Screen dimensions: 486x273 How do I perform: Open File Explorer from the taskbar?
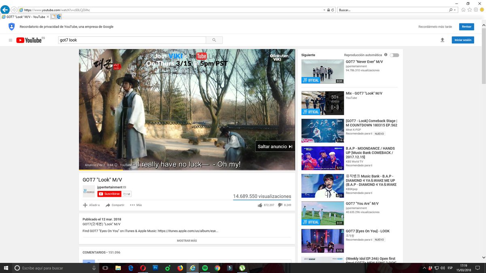click(x=118, y=268)
